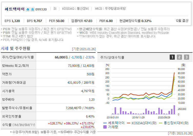Screen dimensions: 193x136
Task: Click the red KOSDAQ대비(좌) legend line
Action: pos(128,123)
